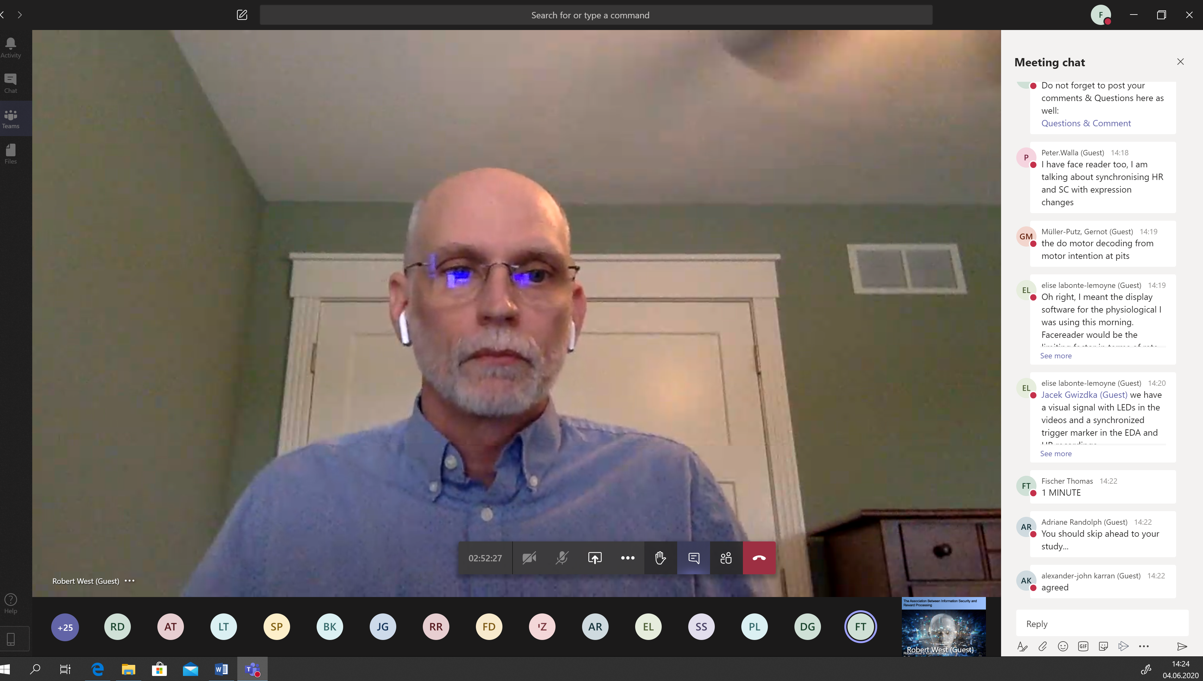Show the +25 additional participants
This screenshot has height=681, width=1203.
tap(64, 627)
